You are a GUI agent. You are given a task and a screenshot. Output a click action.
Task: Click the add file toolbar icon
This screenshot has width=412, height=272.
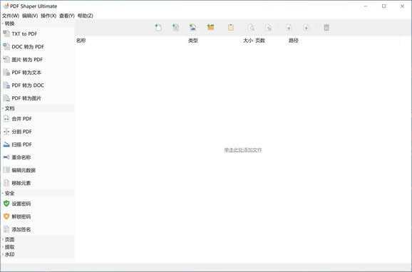pyautogui.click(x=158, y=27)
